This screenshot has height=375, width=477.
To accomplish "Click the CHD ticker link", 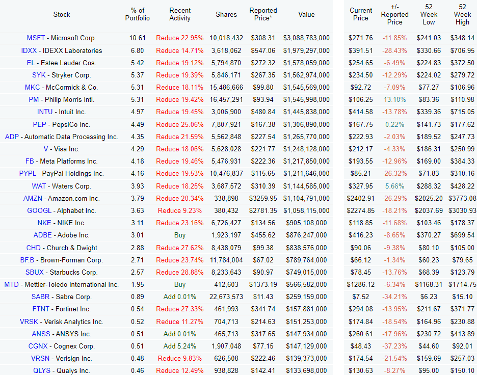I will (x=34, y=248).
